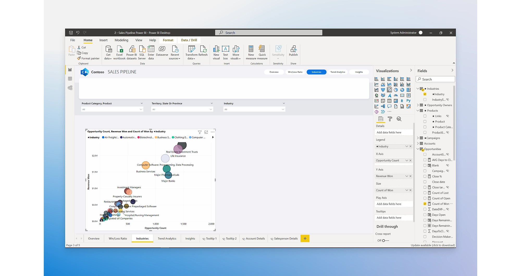521x276 pixels.
Task: Open the Format paint-roller tab in Visualizations
Action: tap(390, 119)
